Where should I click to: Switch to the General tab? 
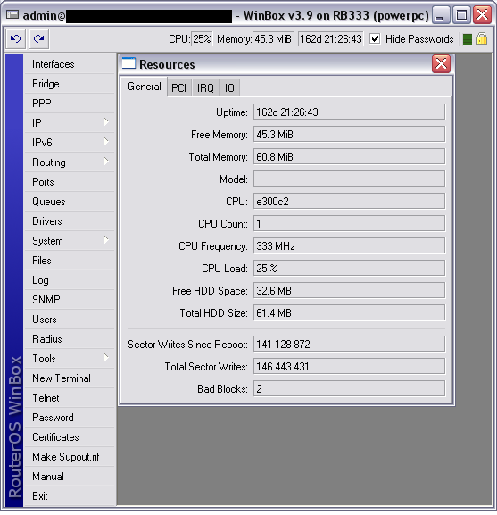pos(145,87)
